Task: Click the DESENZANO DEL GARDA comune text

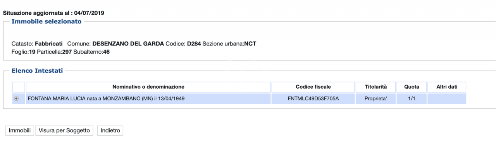Action: [x=128, y=44]
